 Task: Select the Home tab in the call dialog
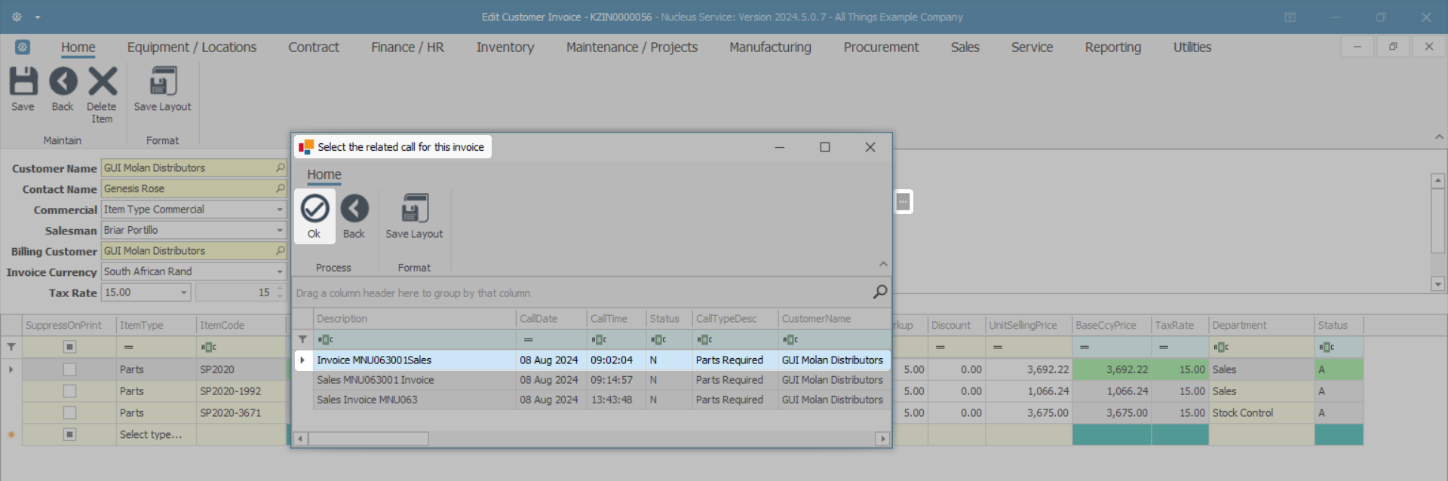coord(324,175)
